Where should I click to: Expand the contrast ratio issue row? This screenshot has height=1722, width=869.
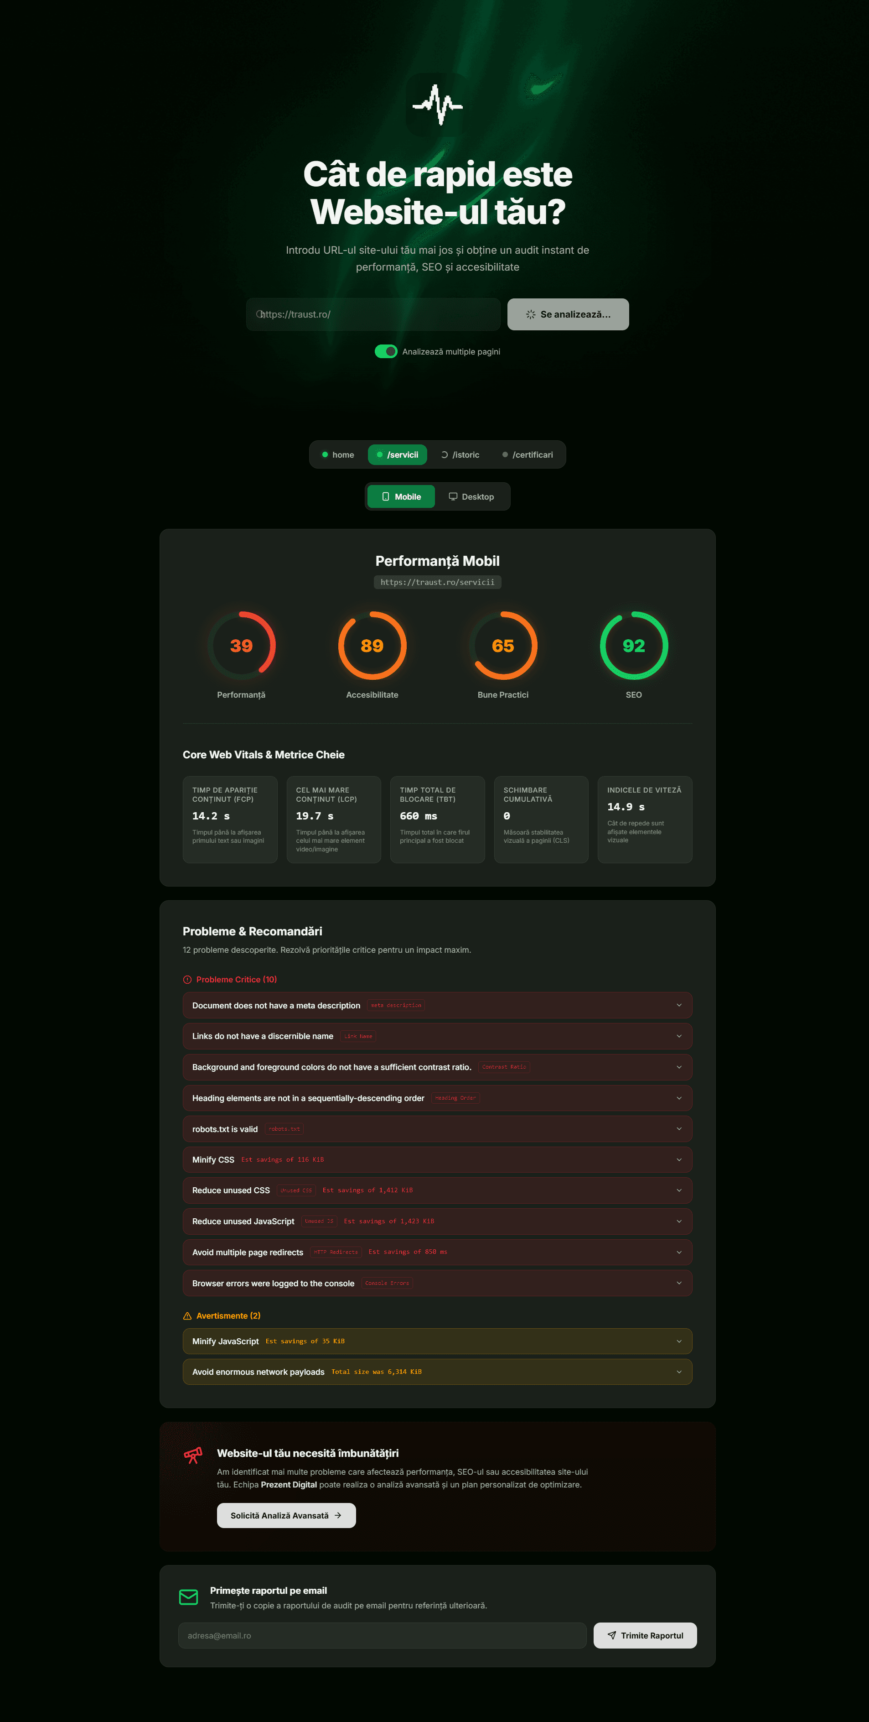pyautogui.click(x=438, y=1067)
